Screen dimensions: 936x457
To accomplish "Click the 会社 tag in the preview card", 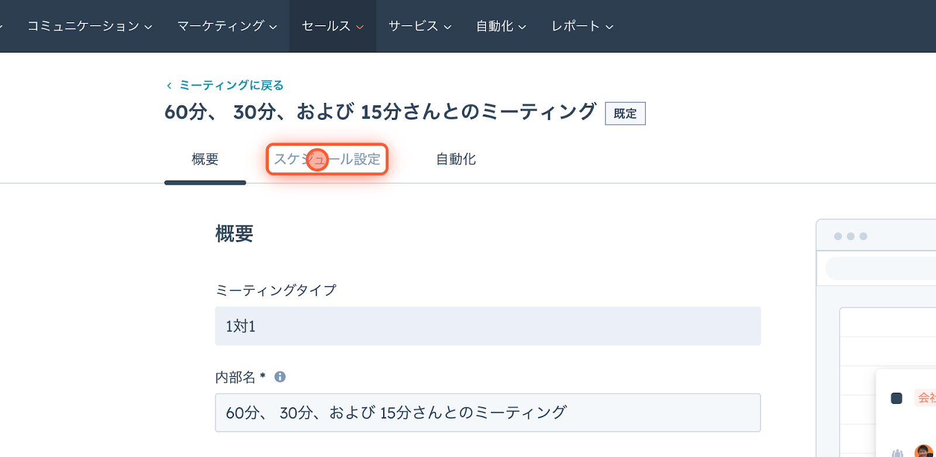I will (x=926, y=398).
